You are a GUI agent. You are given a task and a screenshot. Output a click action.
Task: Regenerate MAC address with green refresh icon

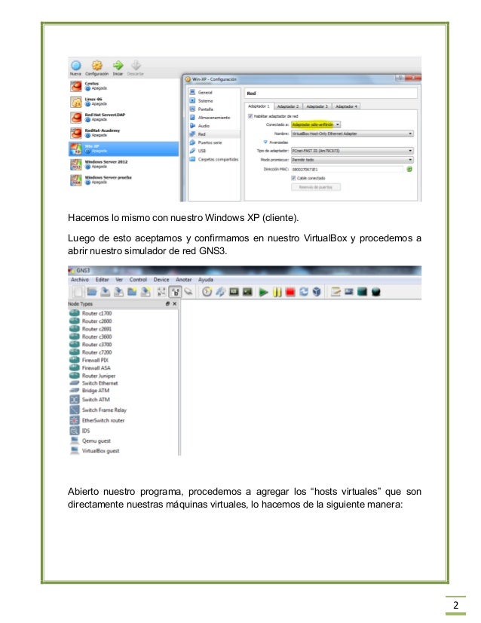coord(409,169)
